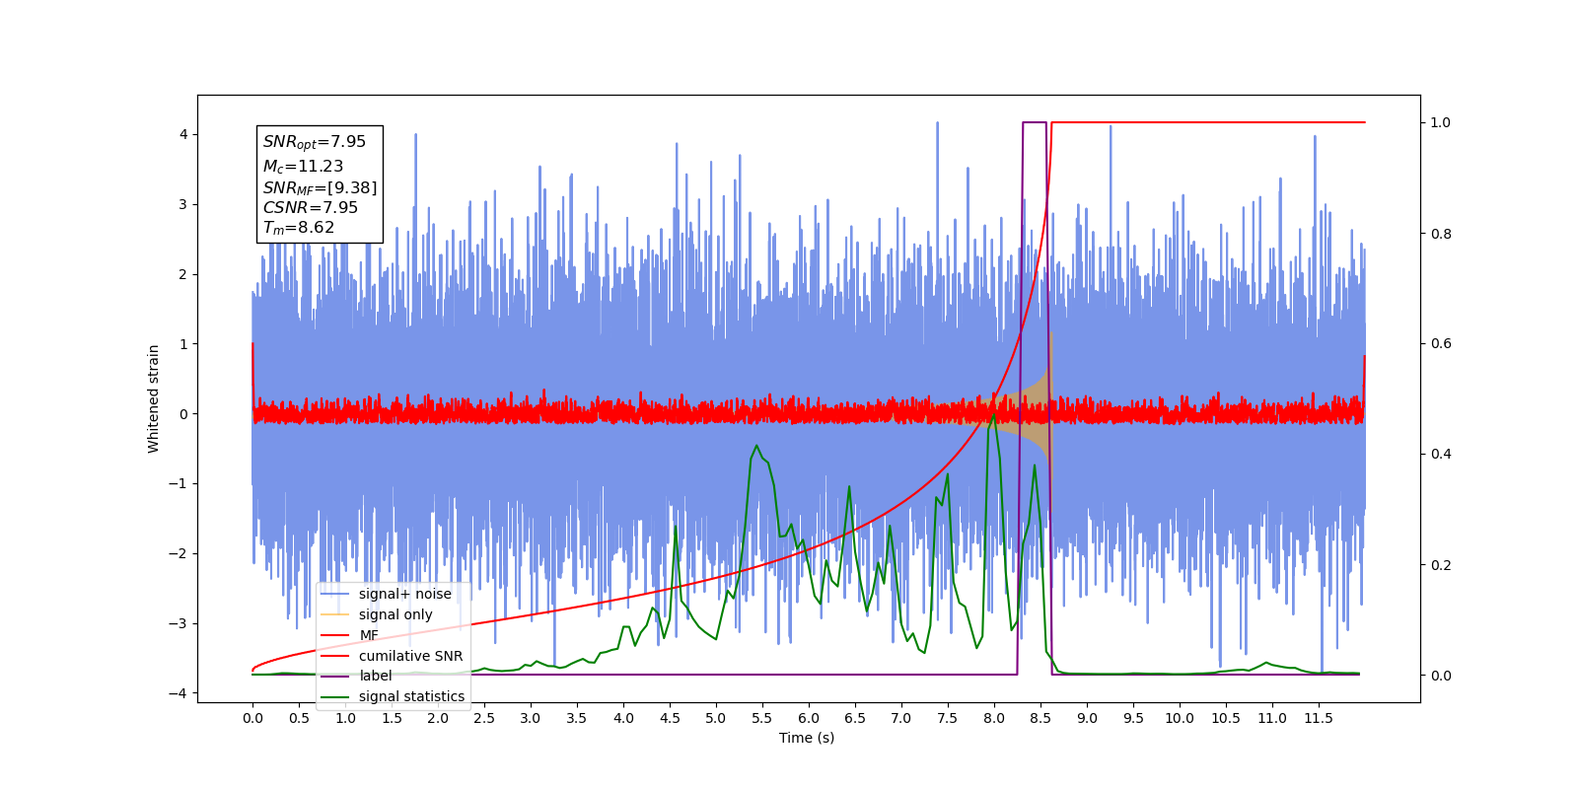
Task: Click the 6.0 tick on time axis
Action: click(809, 718)
